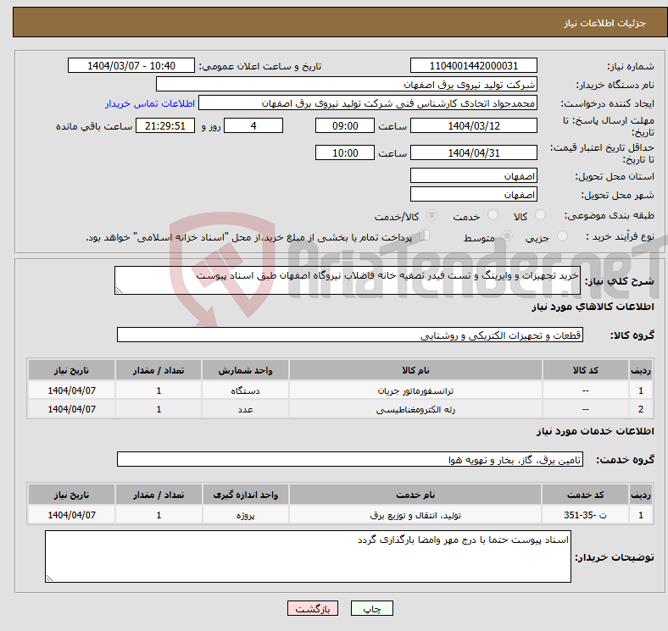Click the بازگشت back button
Screen dimensions: 668x631
click(x=313, y=608)
